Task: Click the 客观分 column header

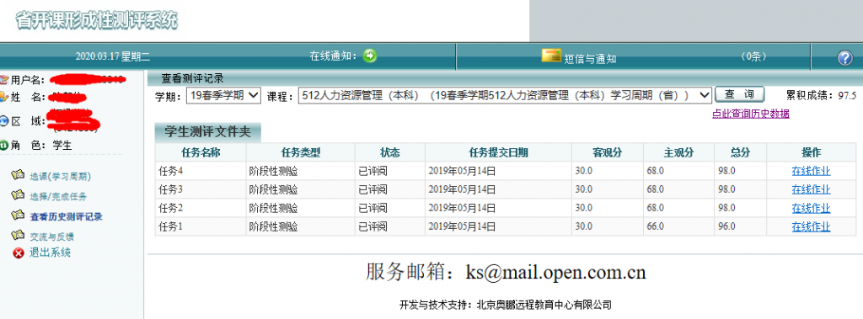Action: 607,153
